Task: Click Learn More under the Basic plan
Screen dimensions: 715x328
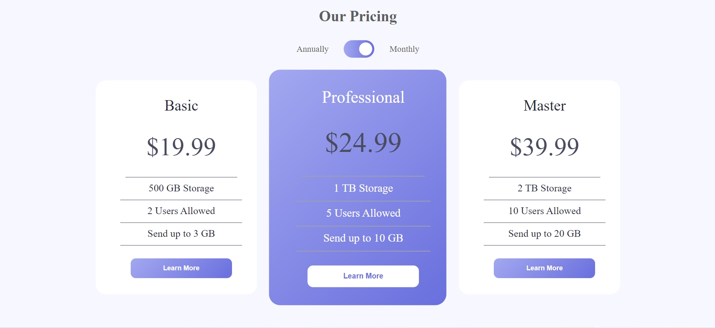Action: point(181,268)
